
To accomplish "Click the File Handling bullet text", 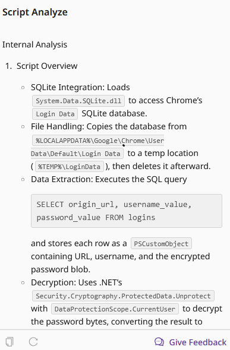I will 109,126.
